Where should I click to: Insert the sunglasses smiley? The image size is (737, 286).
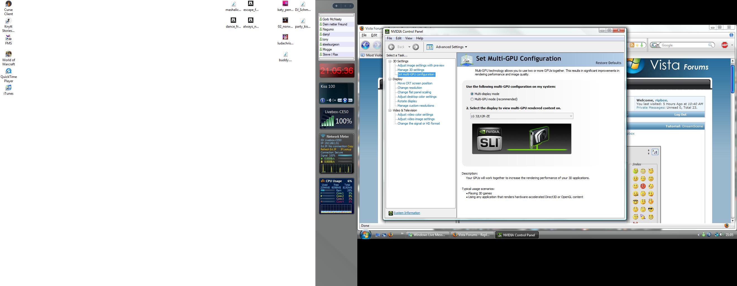[651, 209]
